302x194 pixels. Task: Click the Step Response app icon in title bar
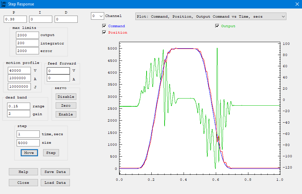(4, 4)
